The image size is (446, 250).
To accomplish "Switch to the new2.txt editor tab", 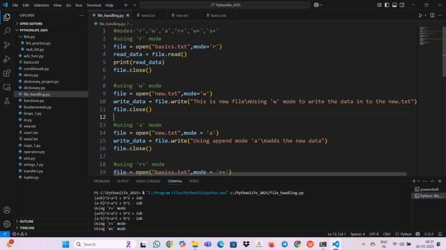I will 148,15.
